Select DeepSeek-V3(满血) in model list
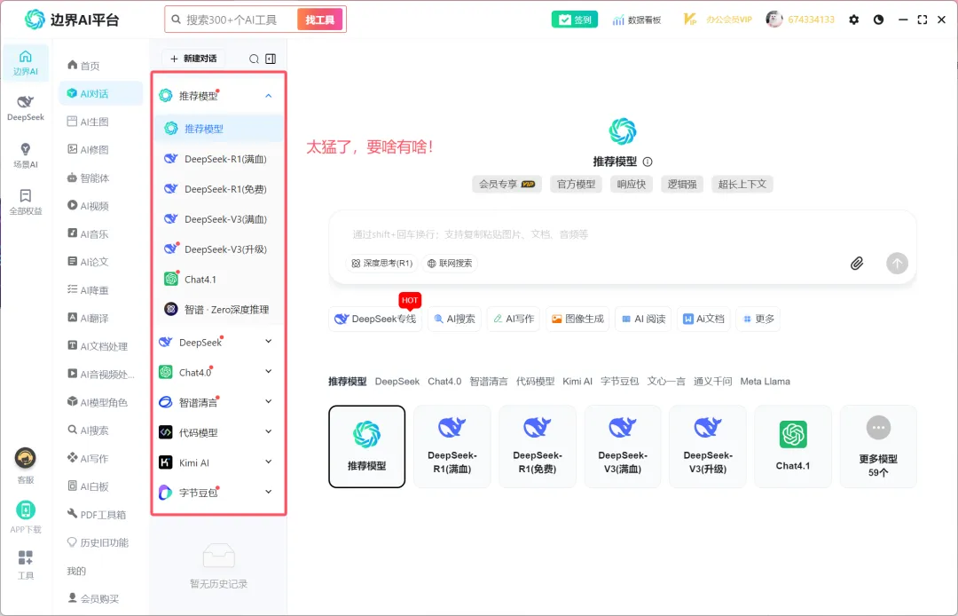The image size is (958, 616). [x=219, y=218]
